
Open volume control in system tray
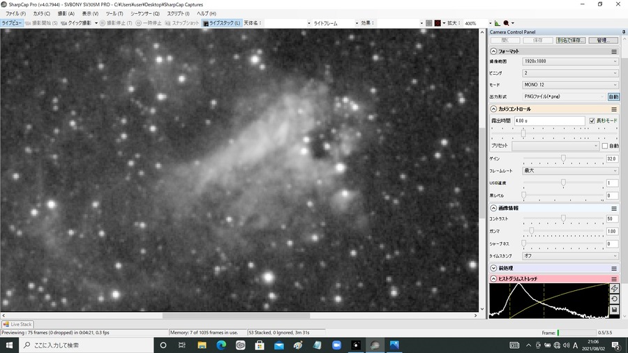point(566,345)
